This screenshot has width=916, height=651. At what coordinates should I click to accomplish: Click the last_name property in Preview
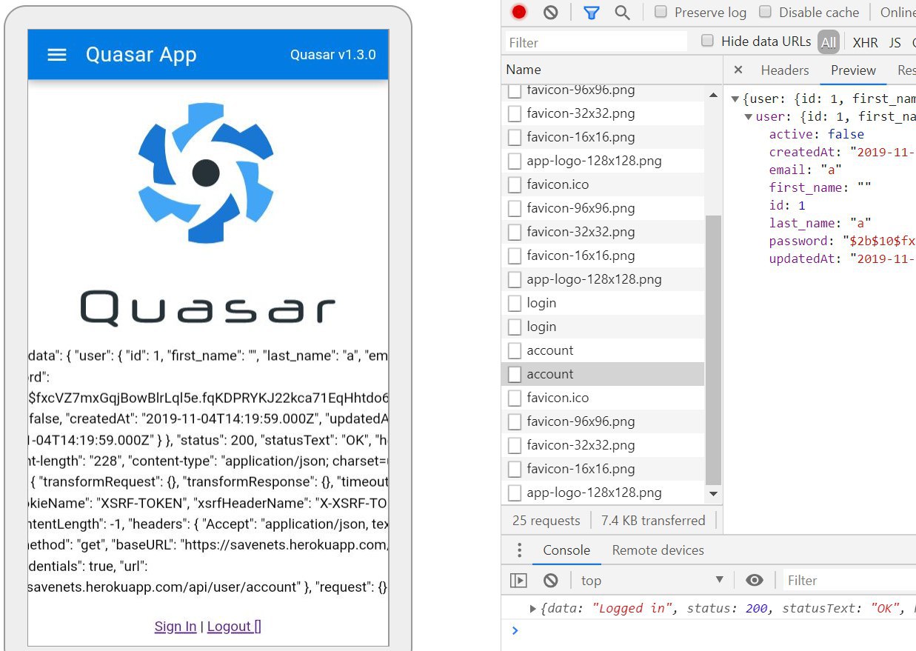point(820,223)
